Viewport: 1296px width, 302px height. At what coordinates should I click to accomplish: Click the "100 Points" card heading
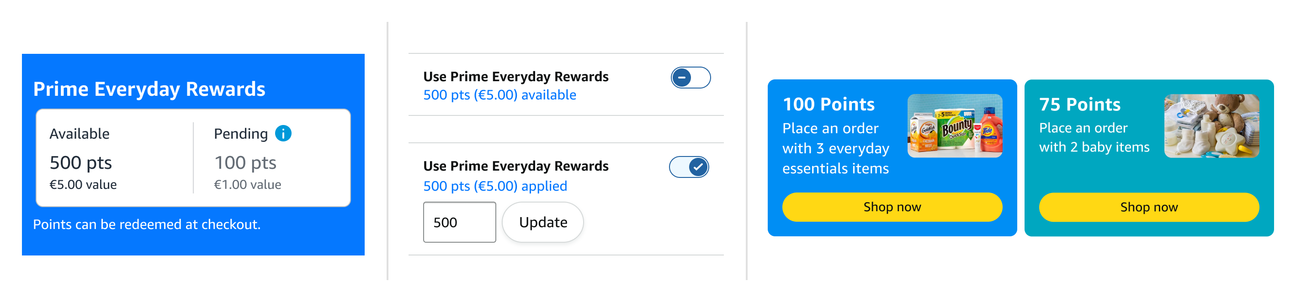point(829,104)
